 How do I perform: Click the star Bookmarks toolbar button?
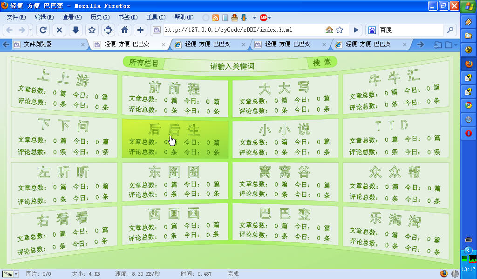click(92, 30)
